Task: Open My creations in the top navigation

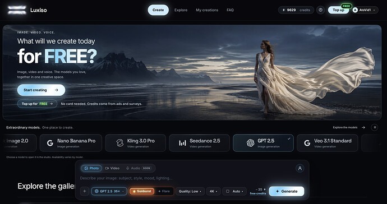Action: (x=207, y=10)
